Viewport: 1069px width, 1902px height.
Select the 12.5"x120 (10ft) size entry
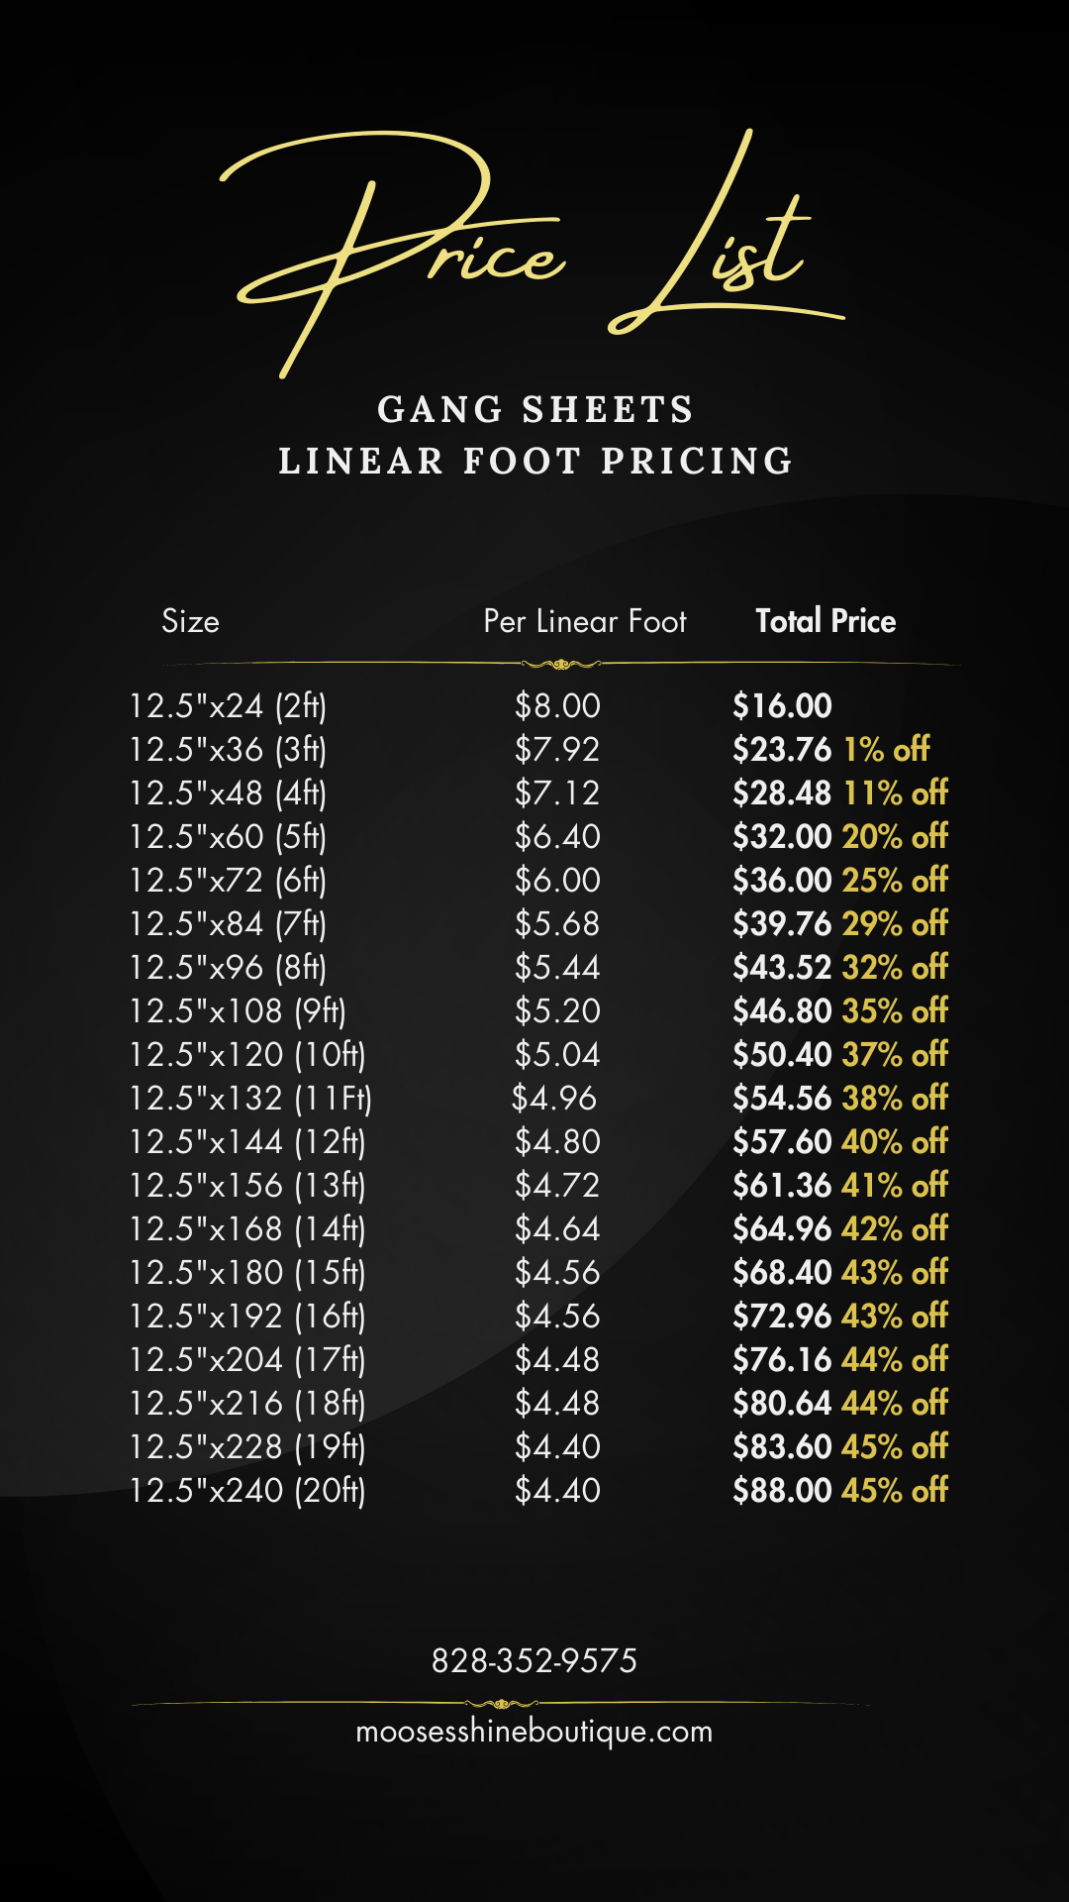[247, 1055]
